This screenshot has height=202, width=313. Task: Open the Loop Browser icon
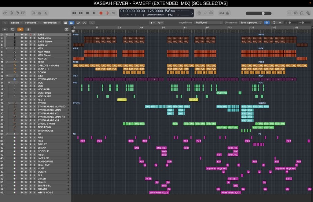click(302, 13)
